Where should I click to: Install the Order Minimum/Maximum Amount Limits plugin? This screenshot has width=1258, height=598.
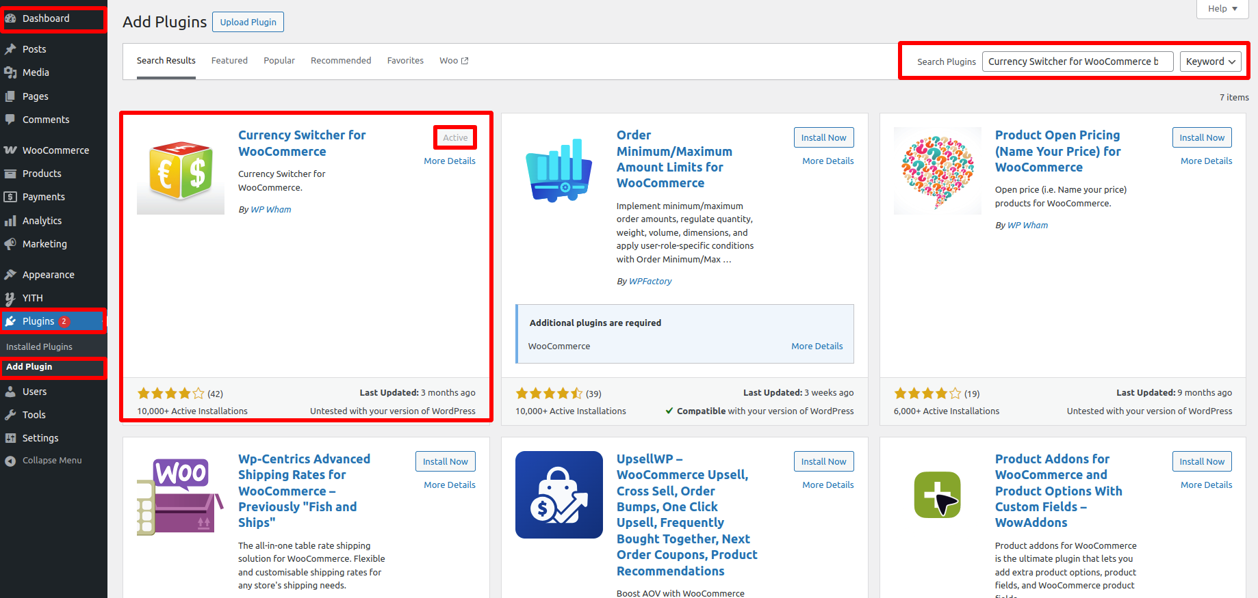[823, 137]
